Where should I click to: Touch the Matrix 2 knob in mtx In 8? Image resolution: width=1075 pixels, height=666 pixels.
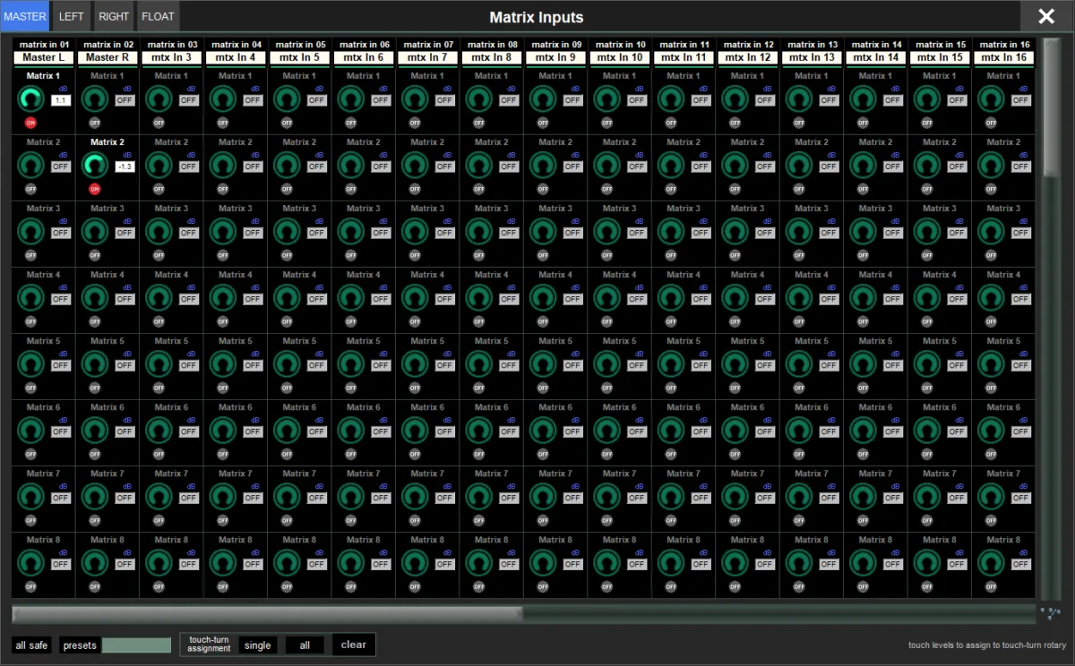[480, 165]
